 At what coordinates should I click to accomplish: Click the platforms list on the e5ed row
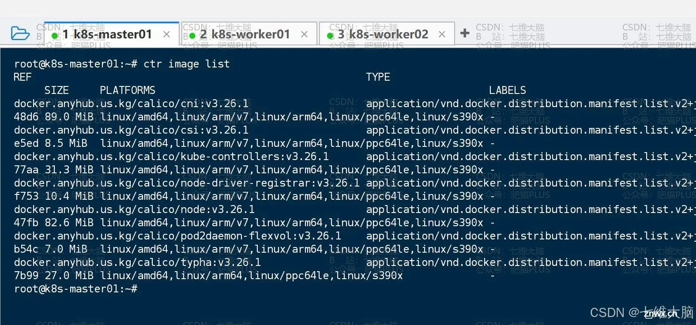pyautogui.click(x=292, y=143)
